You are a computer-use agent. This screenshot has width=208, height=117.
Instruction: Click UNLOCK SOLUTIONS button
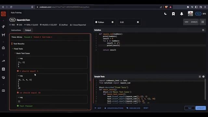[114, 108]
